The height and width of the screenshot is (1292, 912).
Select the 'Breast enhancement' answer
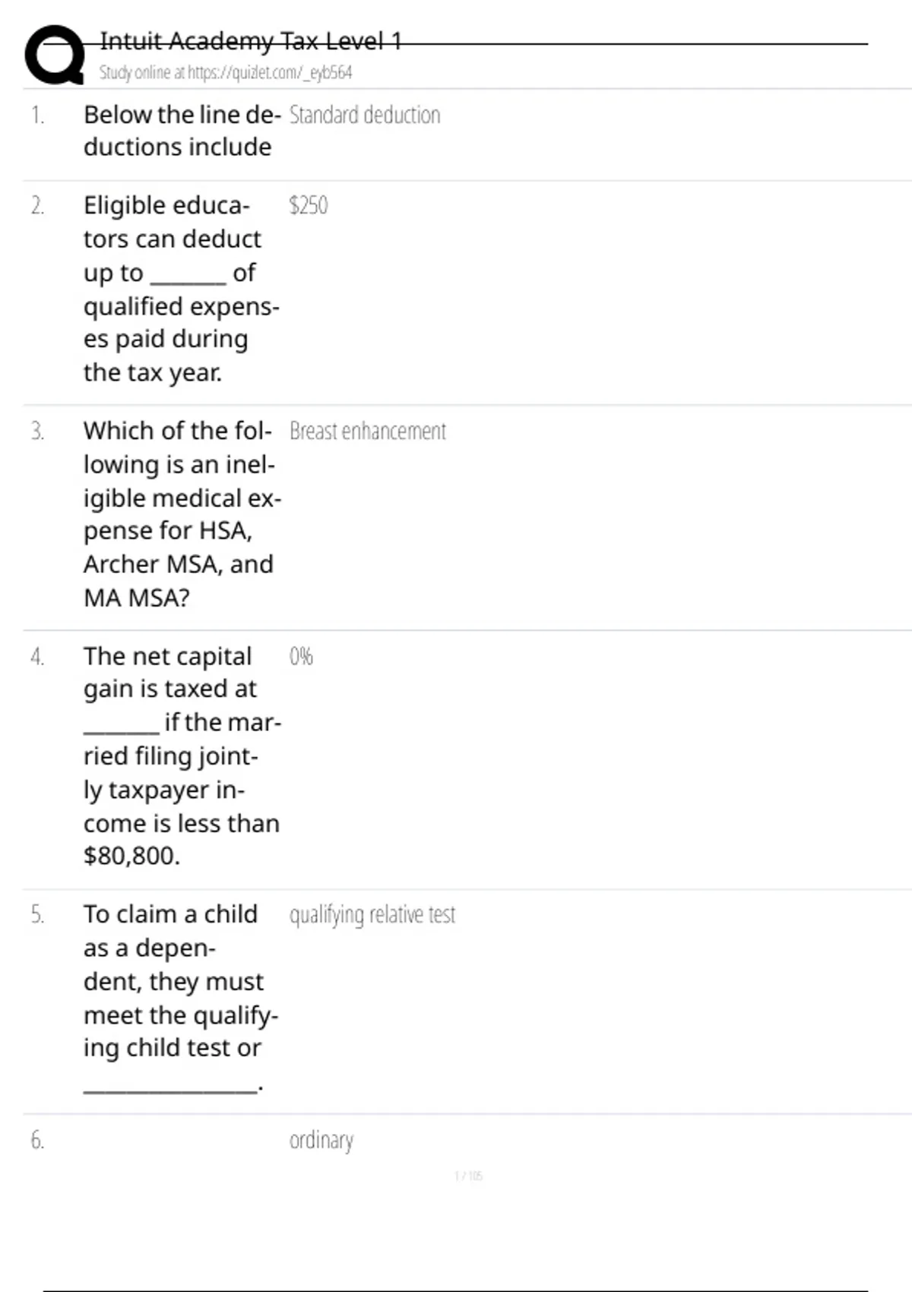pyautogui.click(x=368, y=432)
